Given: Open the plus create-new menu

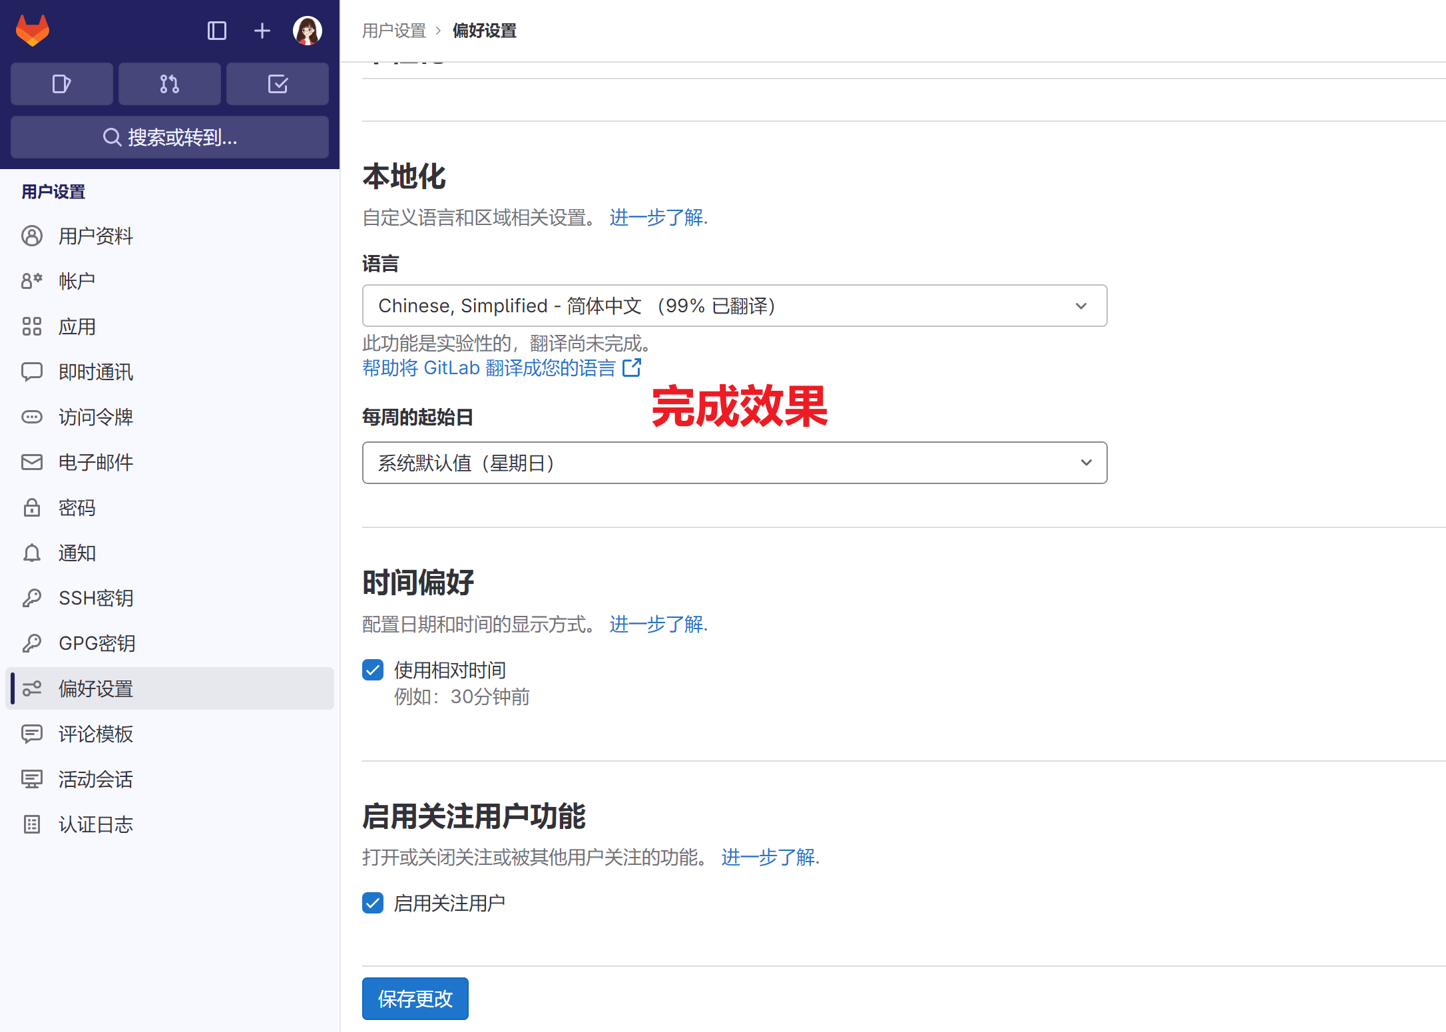Looking at the screenshot, I should (x=262, y=31).
